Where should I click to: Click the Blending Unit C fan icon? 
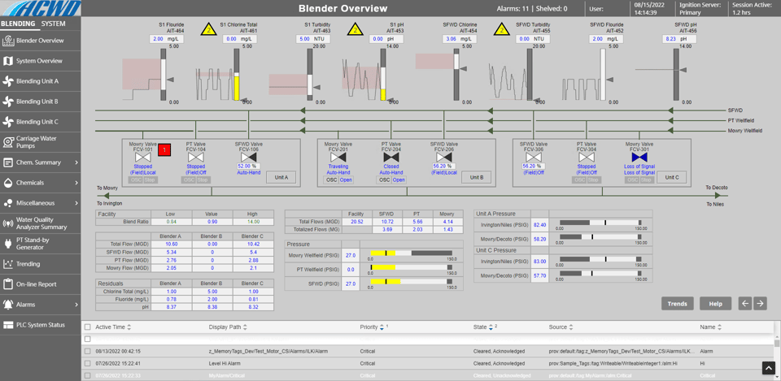[x=7, y=122]
